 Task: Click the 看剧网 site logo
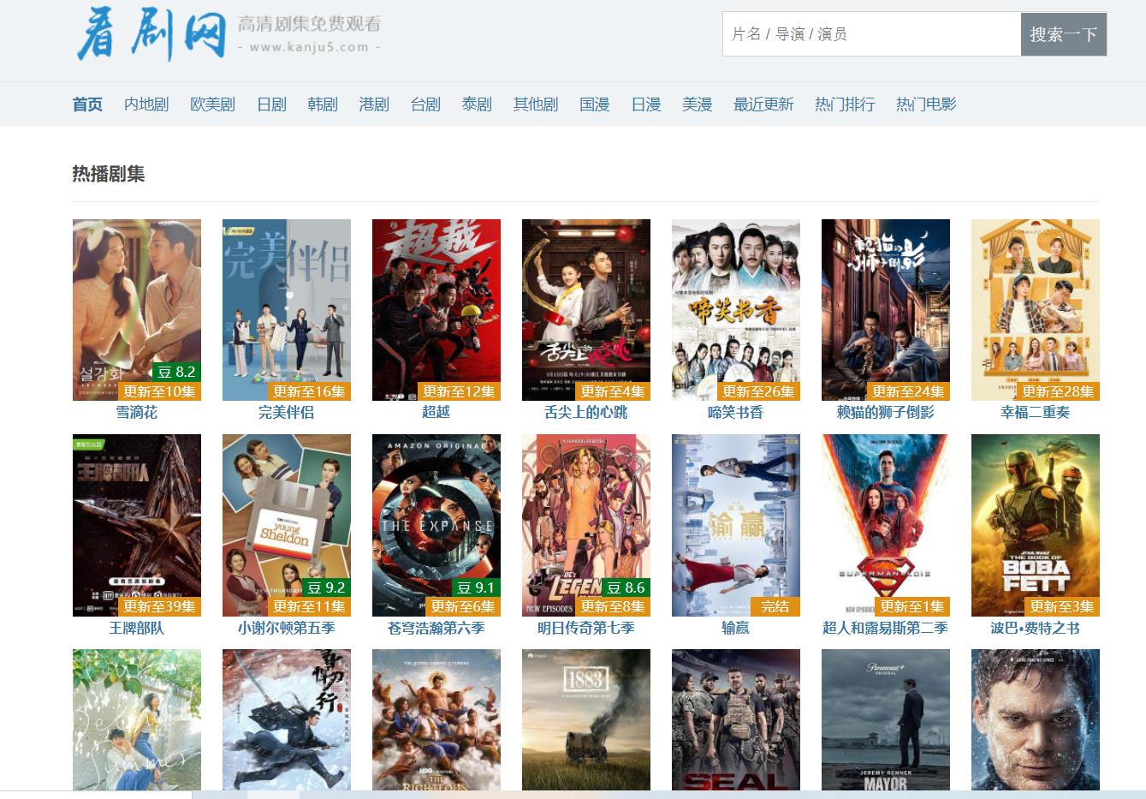pyautogui.click(x=151, y=33)
